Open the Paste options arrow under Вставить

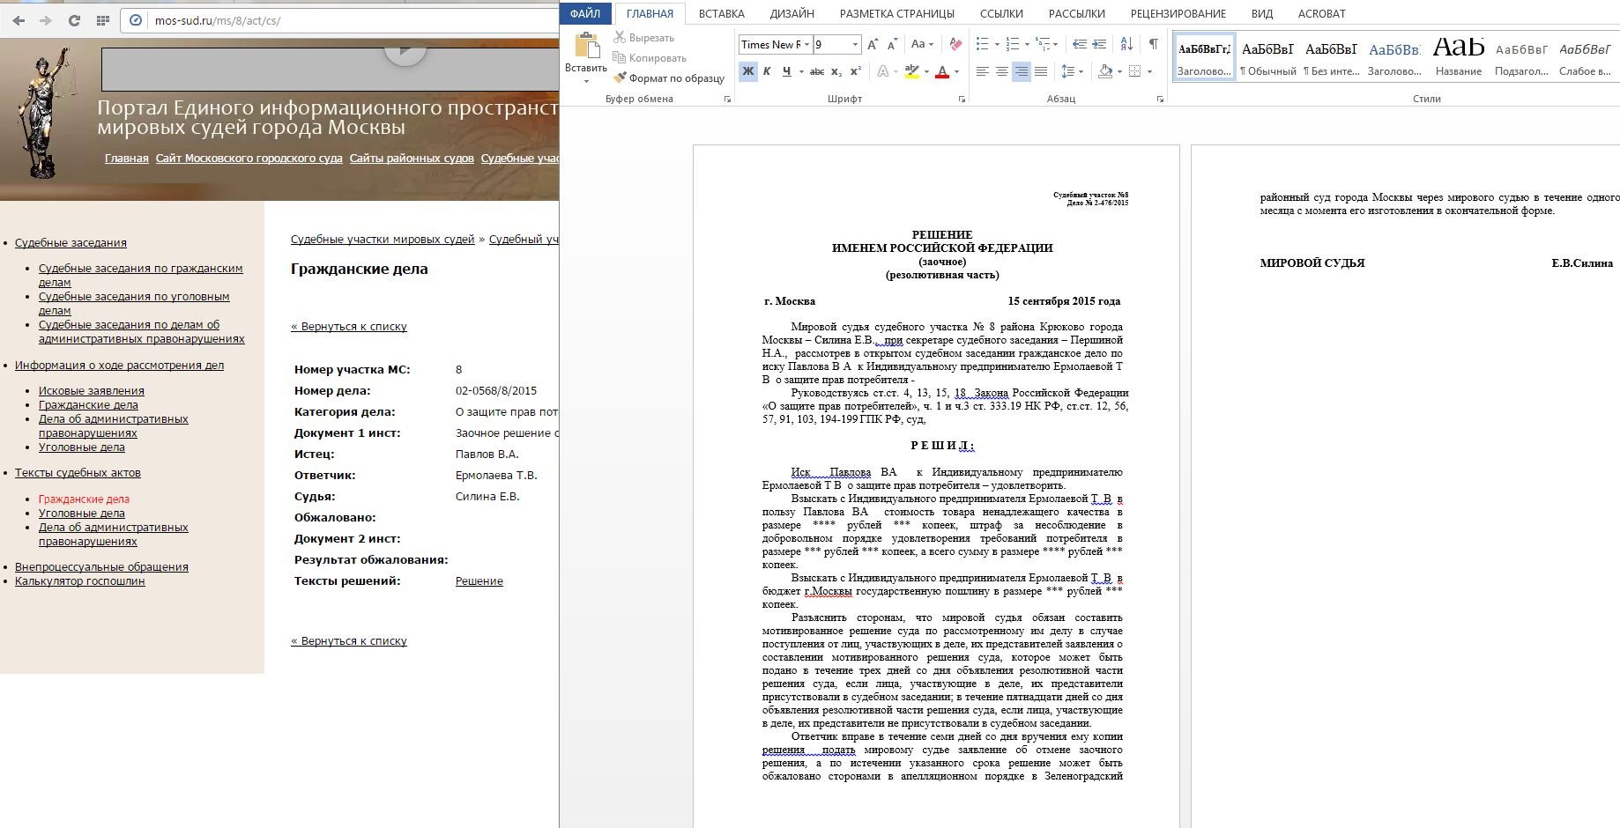tap(586, 81)
